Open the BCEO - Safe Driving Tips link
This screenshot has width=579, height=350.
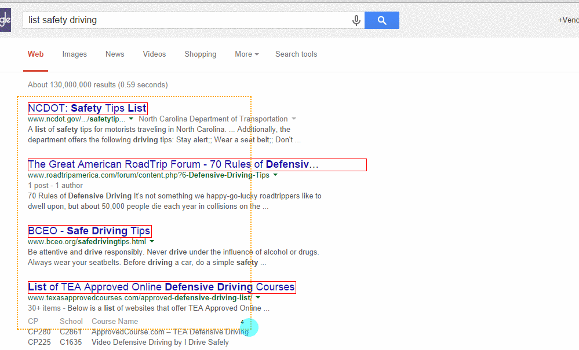[x=89, y=231]
